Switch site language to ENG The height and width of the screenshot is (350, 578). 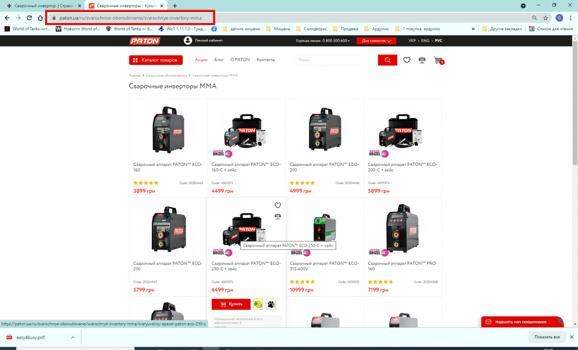(x=425, y=41)
